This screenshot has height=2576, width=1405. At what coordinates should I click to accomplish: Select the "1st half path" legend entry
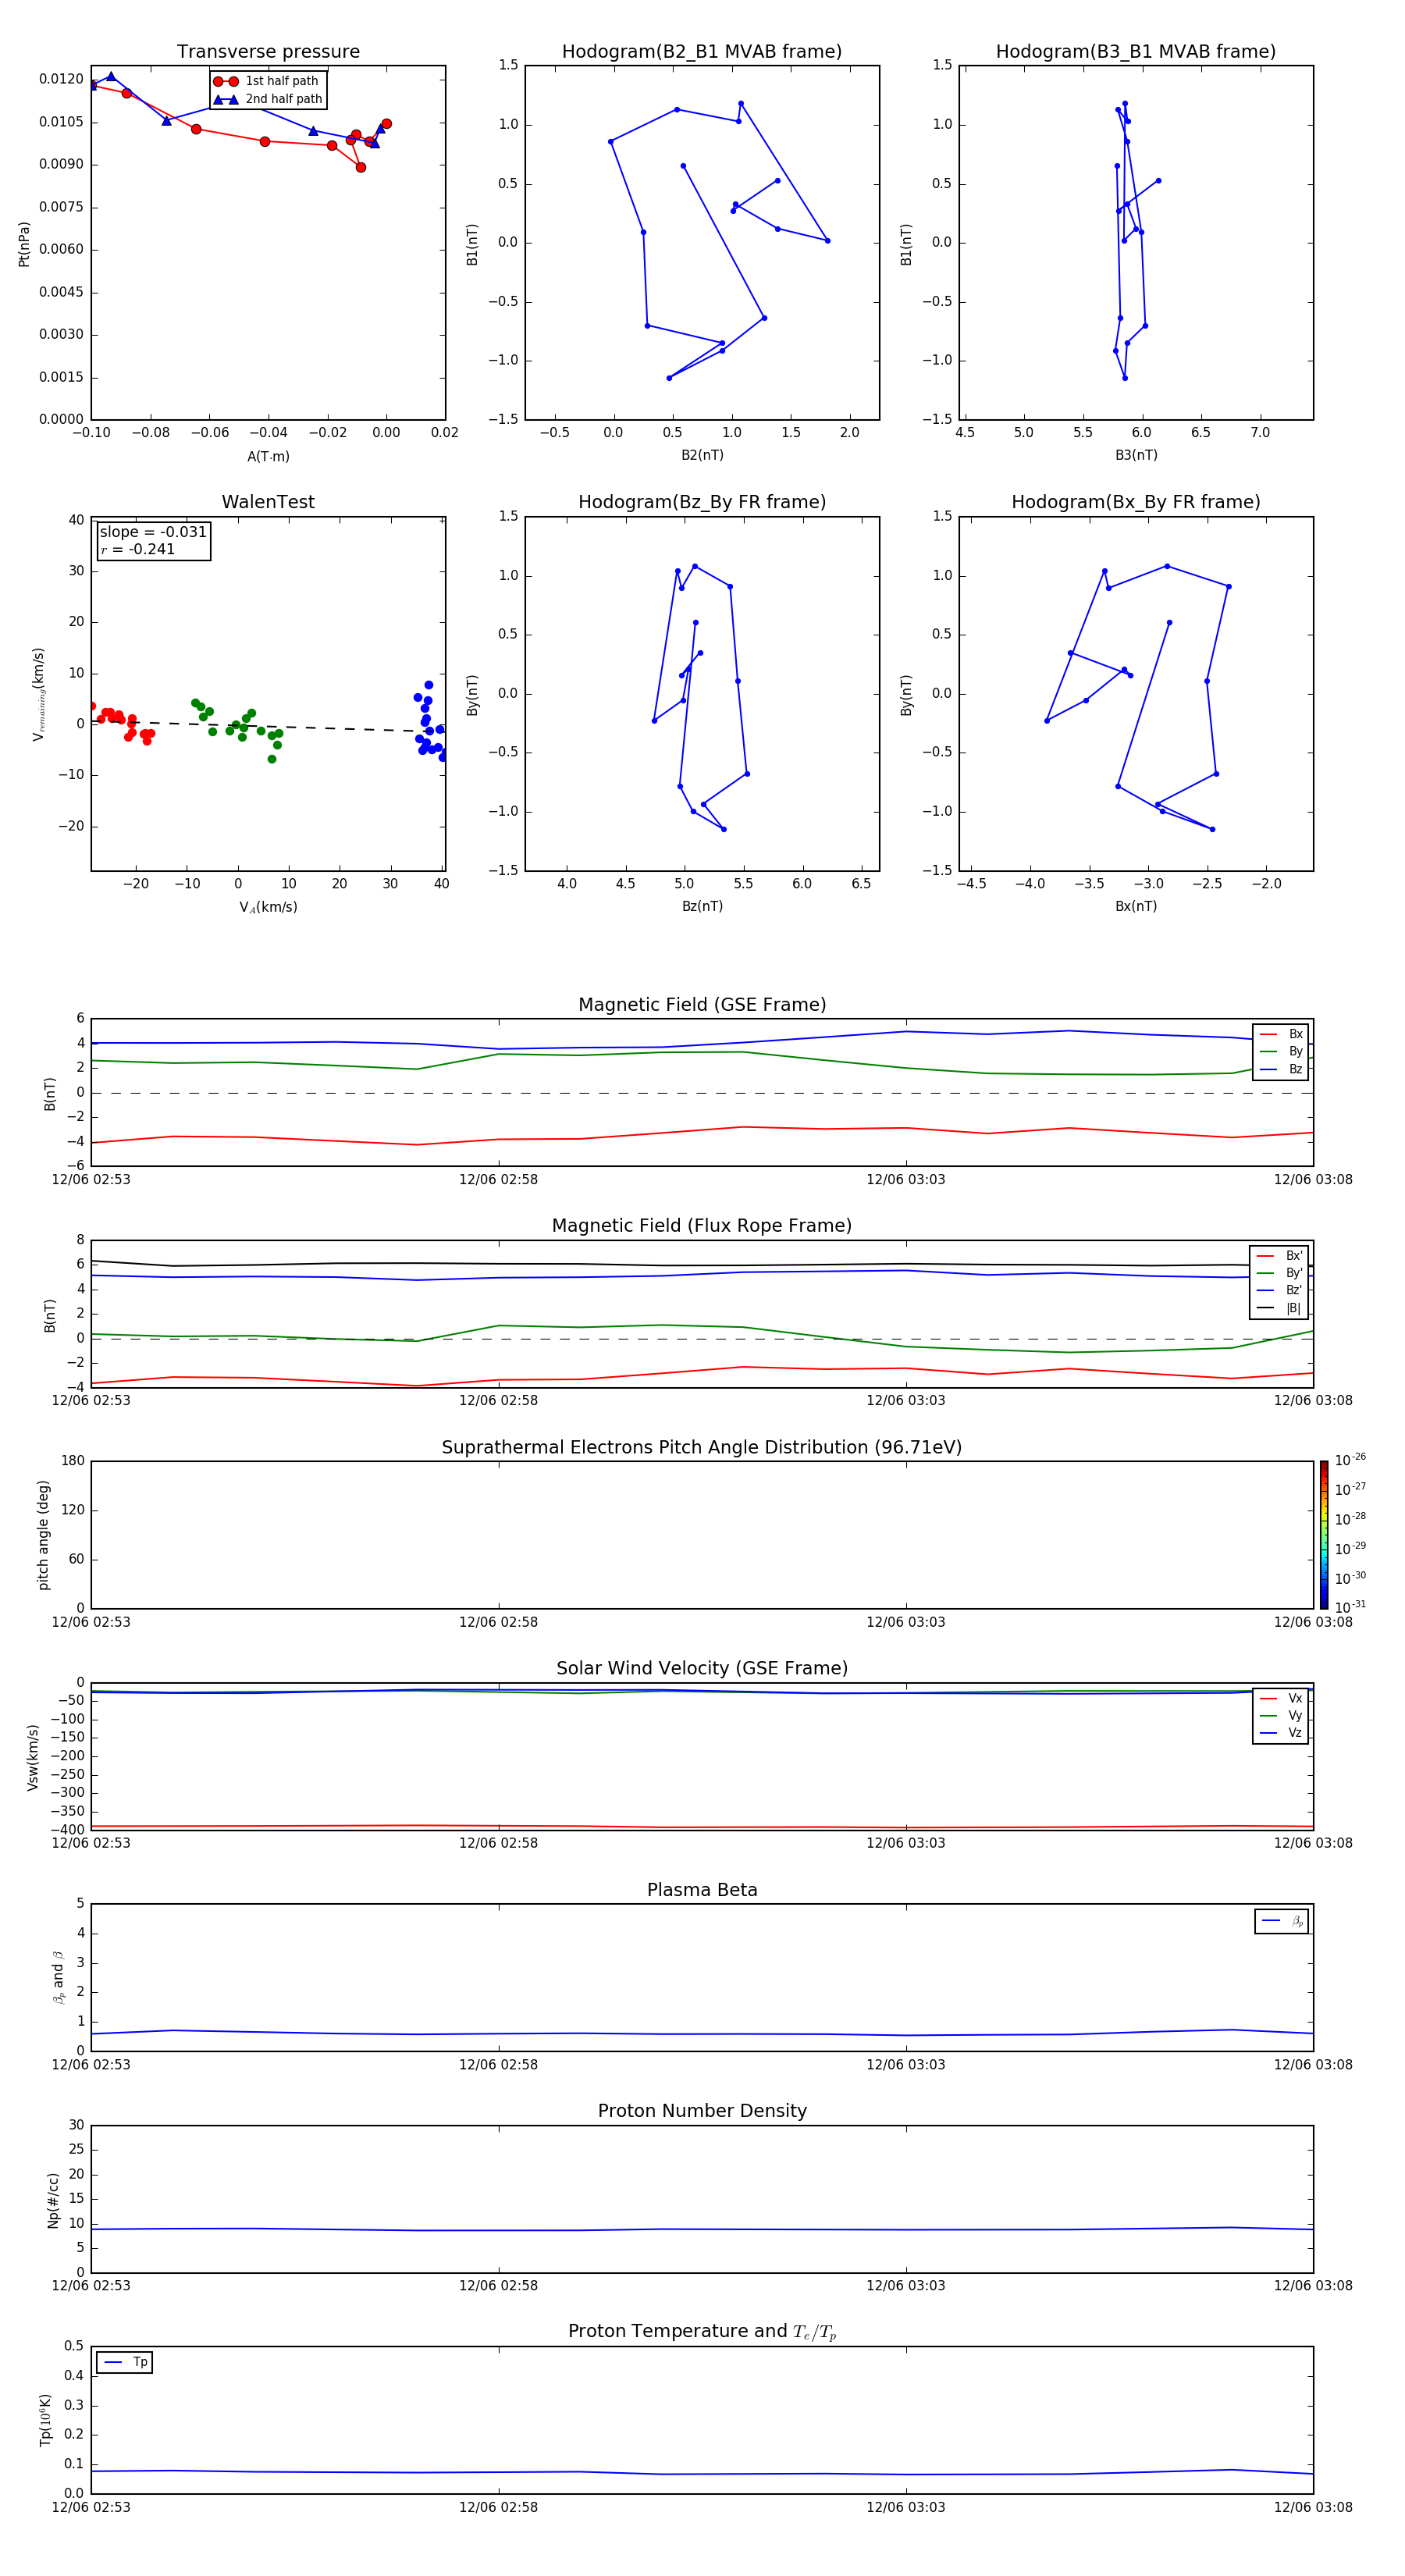pos(267,81)
